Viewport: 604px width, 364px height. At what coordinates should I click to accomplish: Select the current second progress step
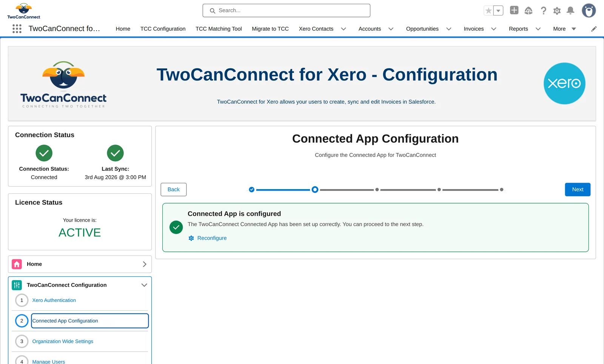[x=315, y=190]
